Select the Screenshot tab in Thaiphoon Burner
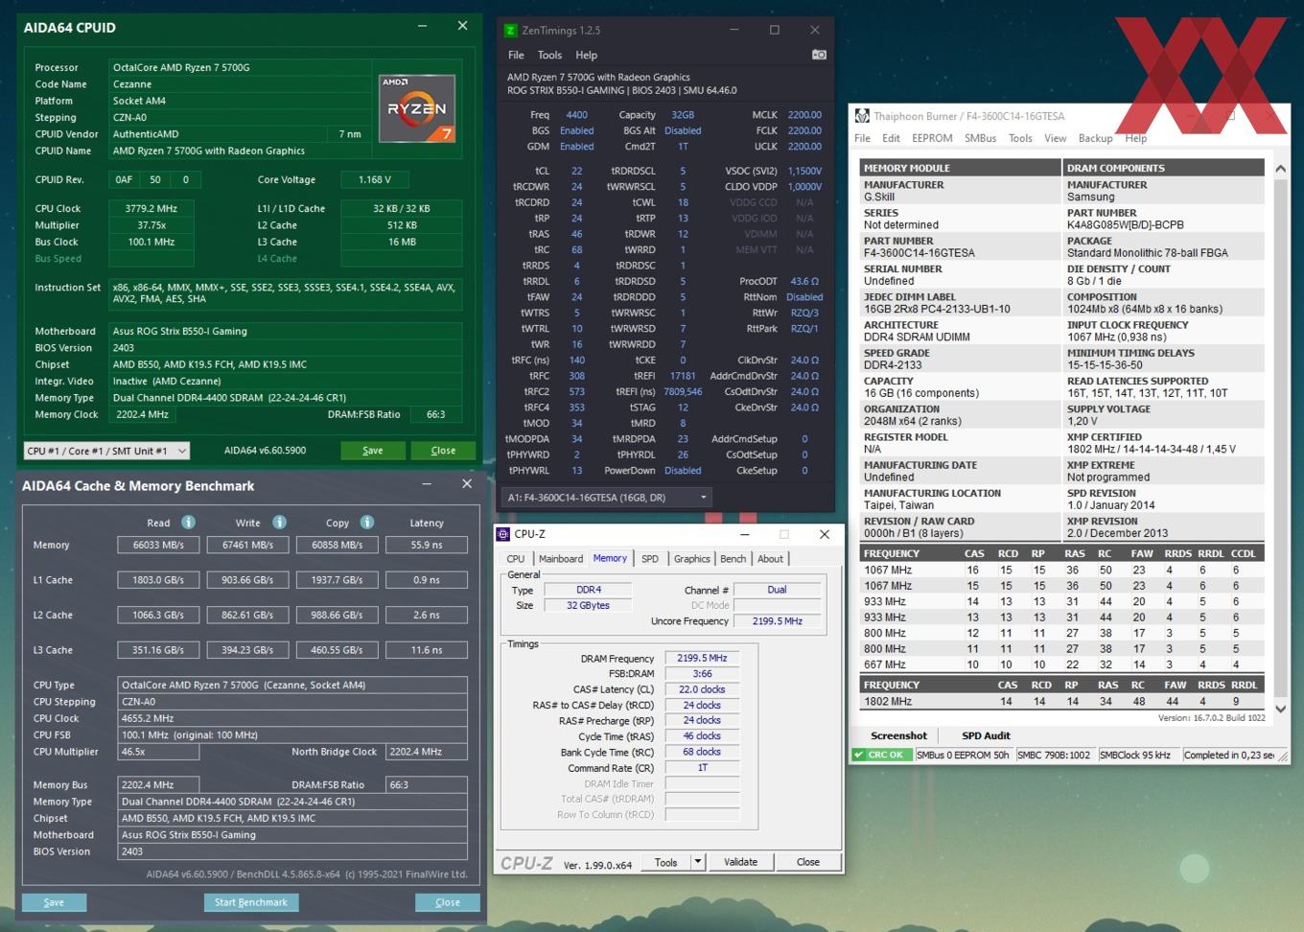Image resolution: width=1304 pixels, height=932 pixels. point(898,736)
